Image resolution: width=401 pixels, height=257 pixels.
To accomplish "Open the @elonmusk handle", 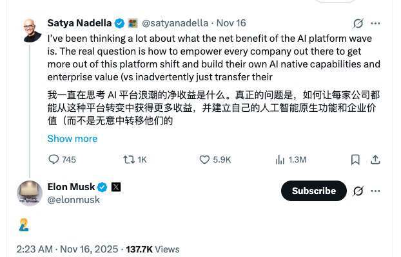I will [x=73, y=200].
